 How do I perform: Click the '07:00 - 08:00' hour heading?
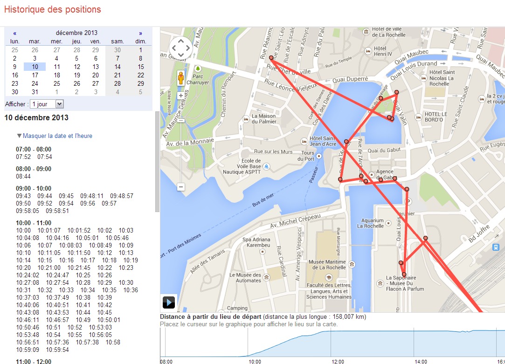[34, 149]
